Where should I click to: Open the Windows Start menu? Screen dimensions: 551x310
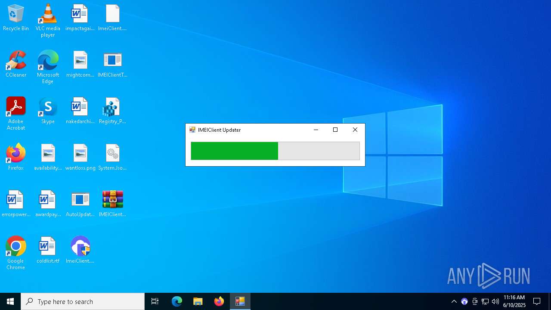tap(10, 301)
